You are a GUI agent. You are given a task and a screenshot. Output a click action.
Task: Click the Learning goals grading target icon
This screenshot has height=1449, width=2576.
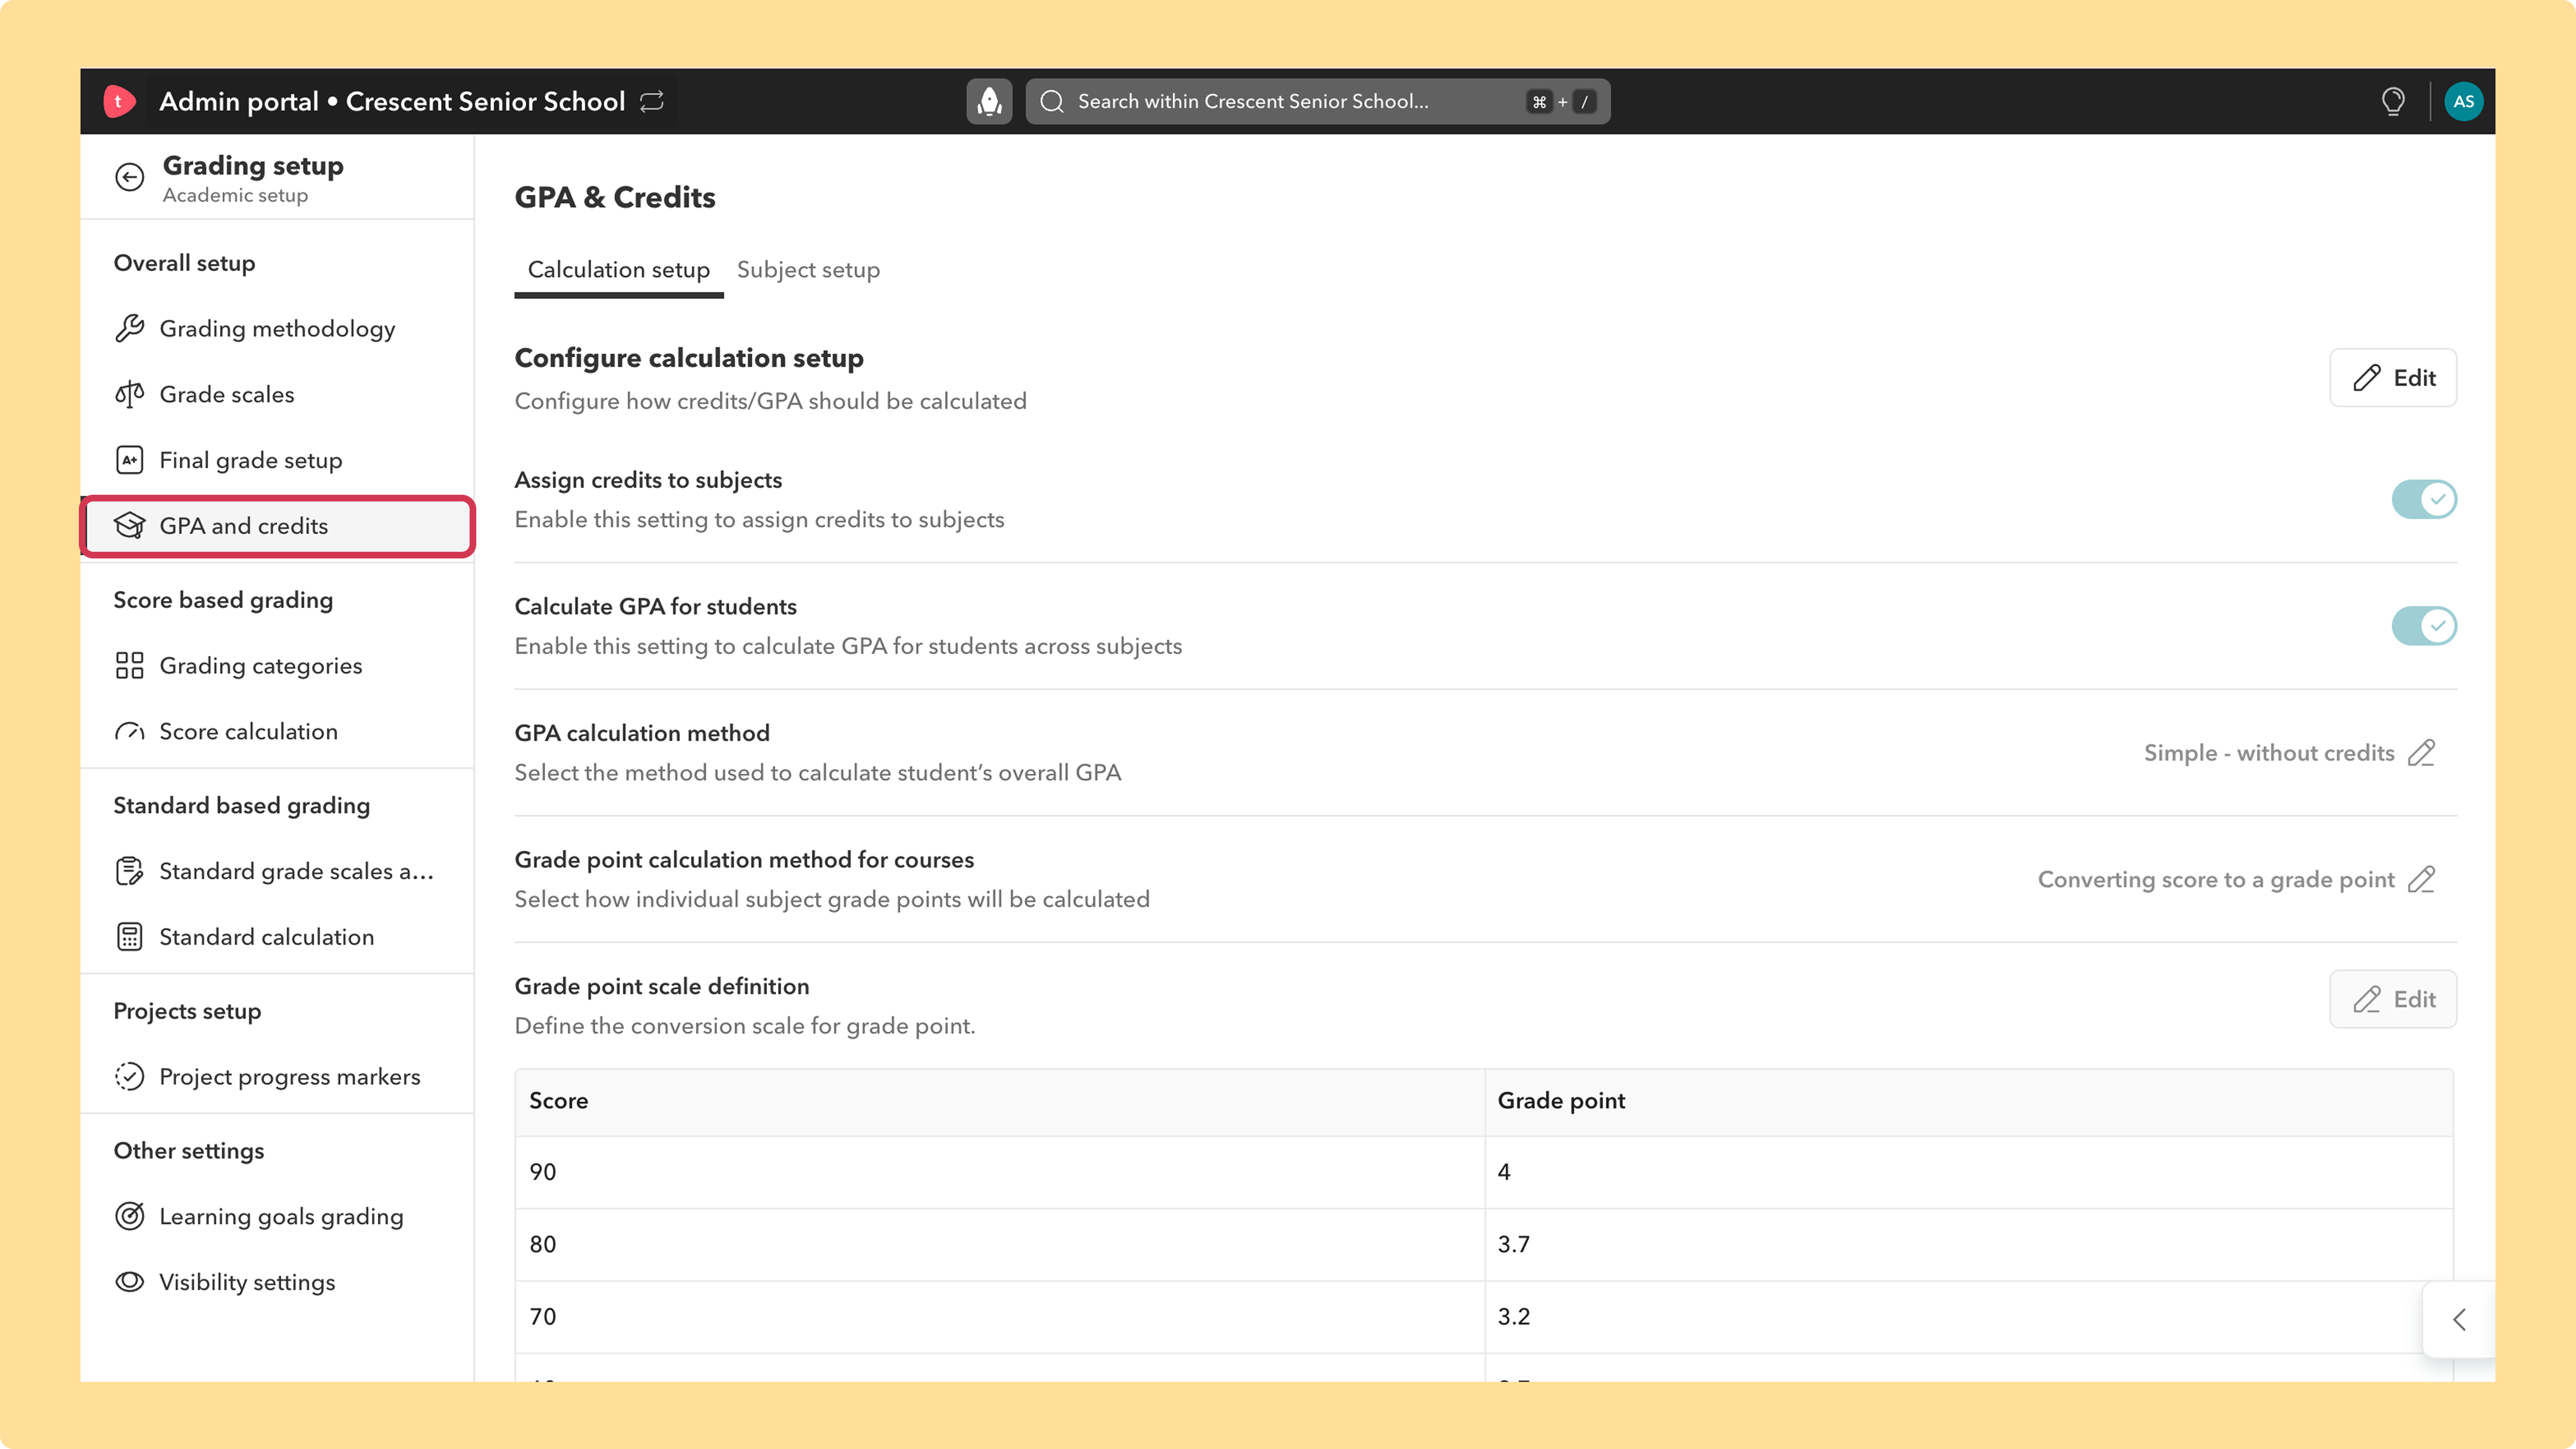[129, 1216]
